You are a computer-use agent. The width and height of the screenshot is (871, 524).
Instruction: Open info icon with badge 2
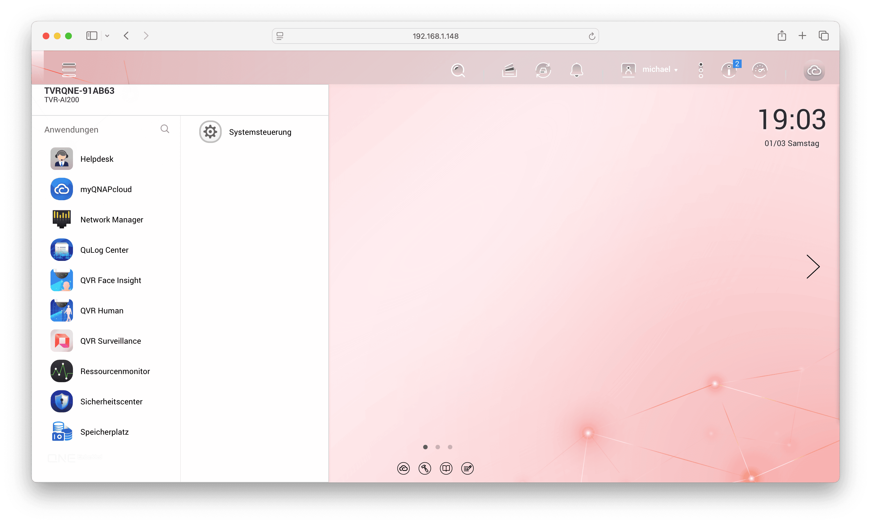coord(729,70)
